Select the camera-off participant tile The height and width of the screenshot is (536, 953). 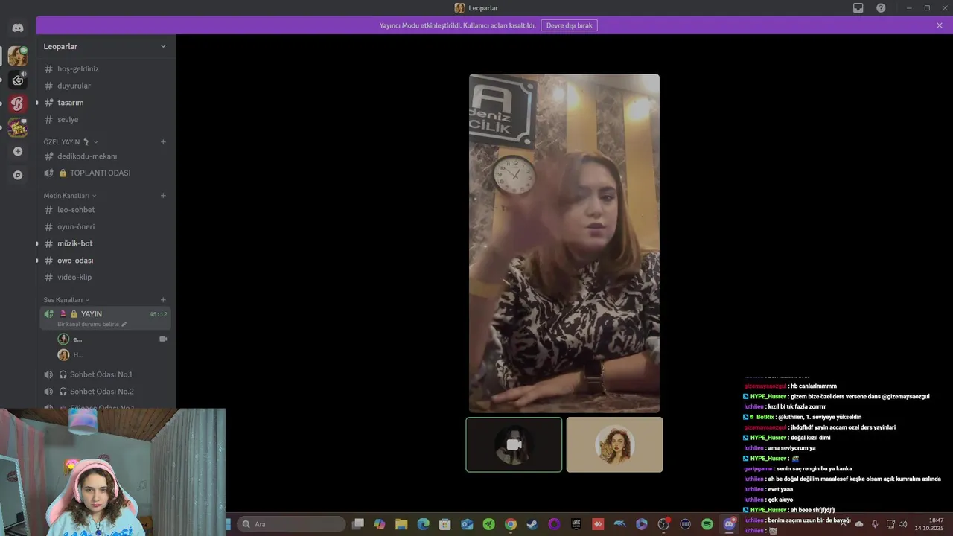[x=514, y=444]
